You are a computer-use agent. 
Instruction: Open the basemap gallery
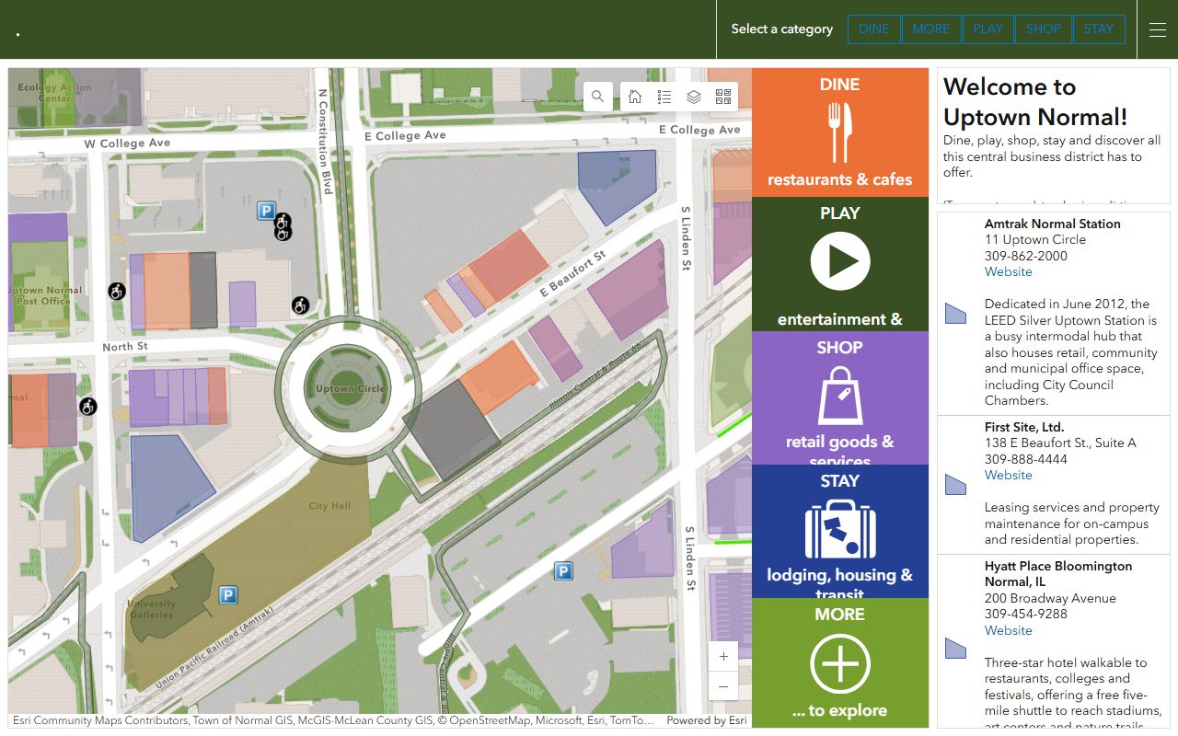tap(723, 97)
